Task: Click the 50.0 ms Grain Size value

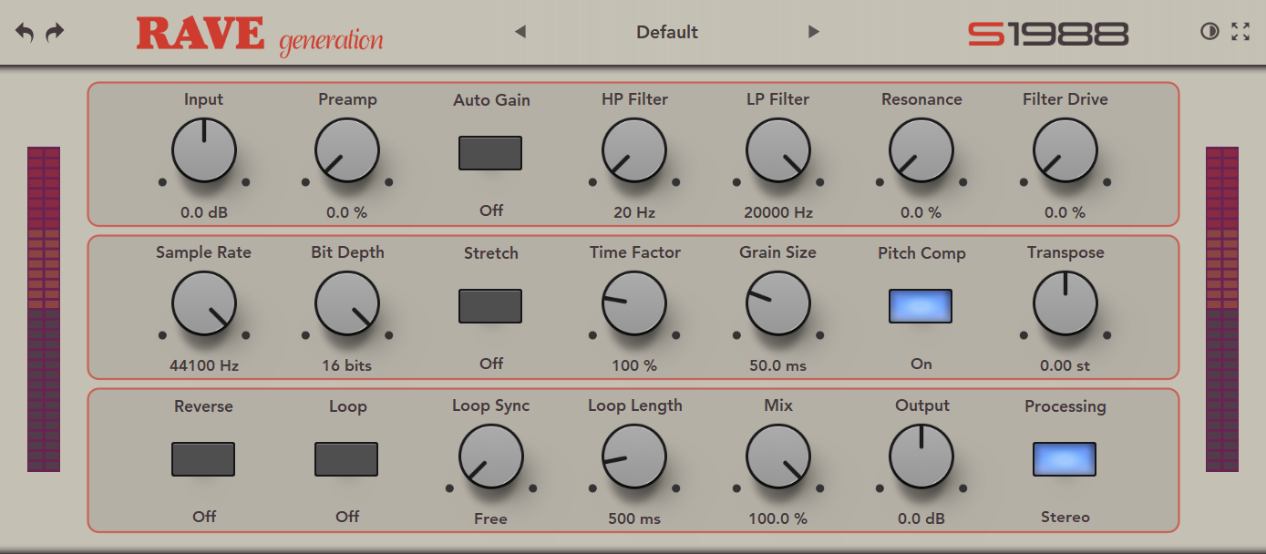Action: click(777, 365)
